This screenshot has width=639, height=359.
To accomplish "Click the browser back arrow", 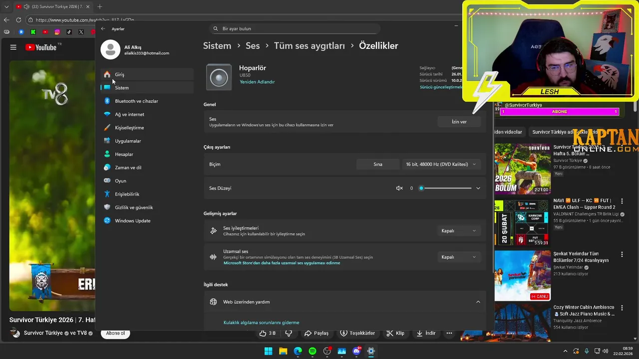I will pyautogui.click(x=6, y=20).
